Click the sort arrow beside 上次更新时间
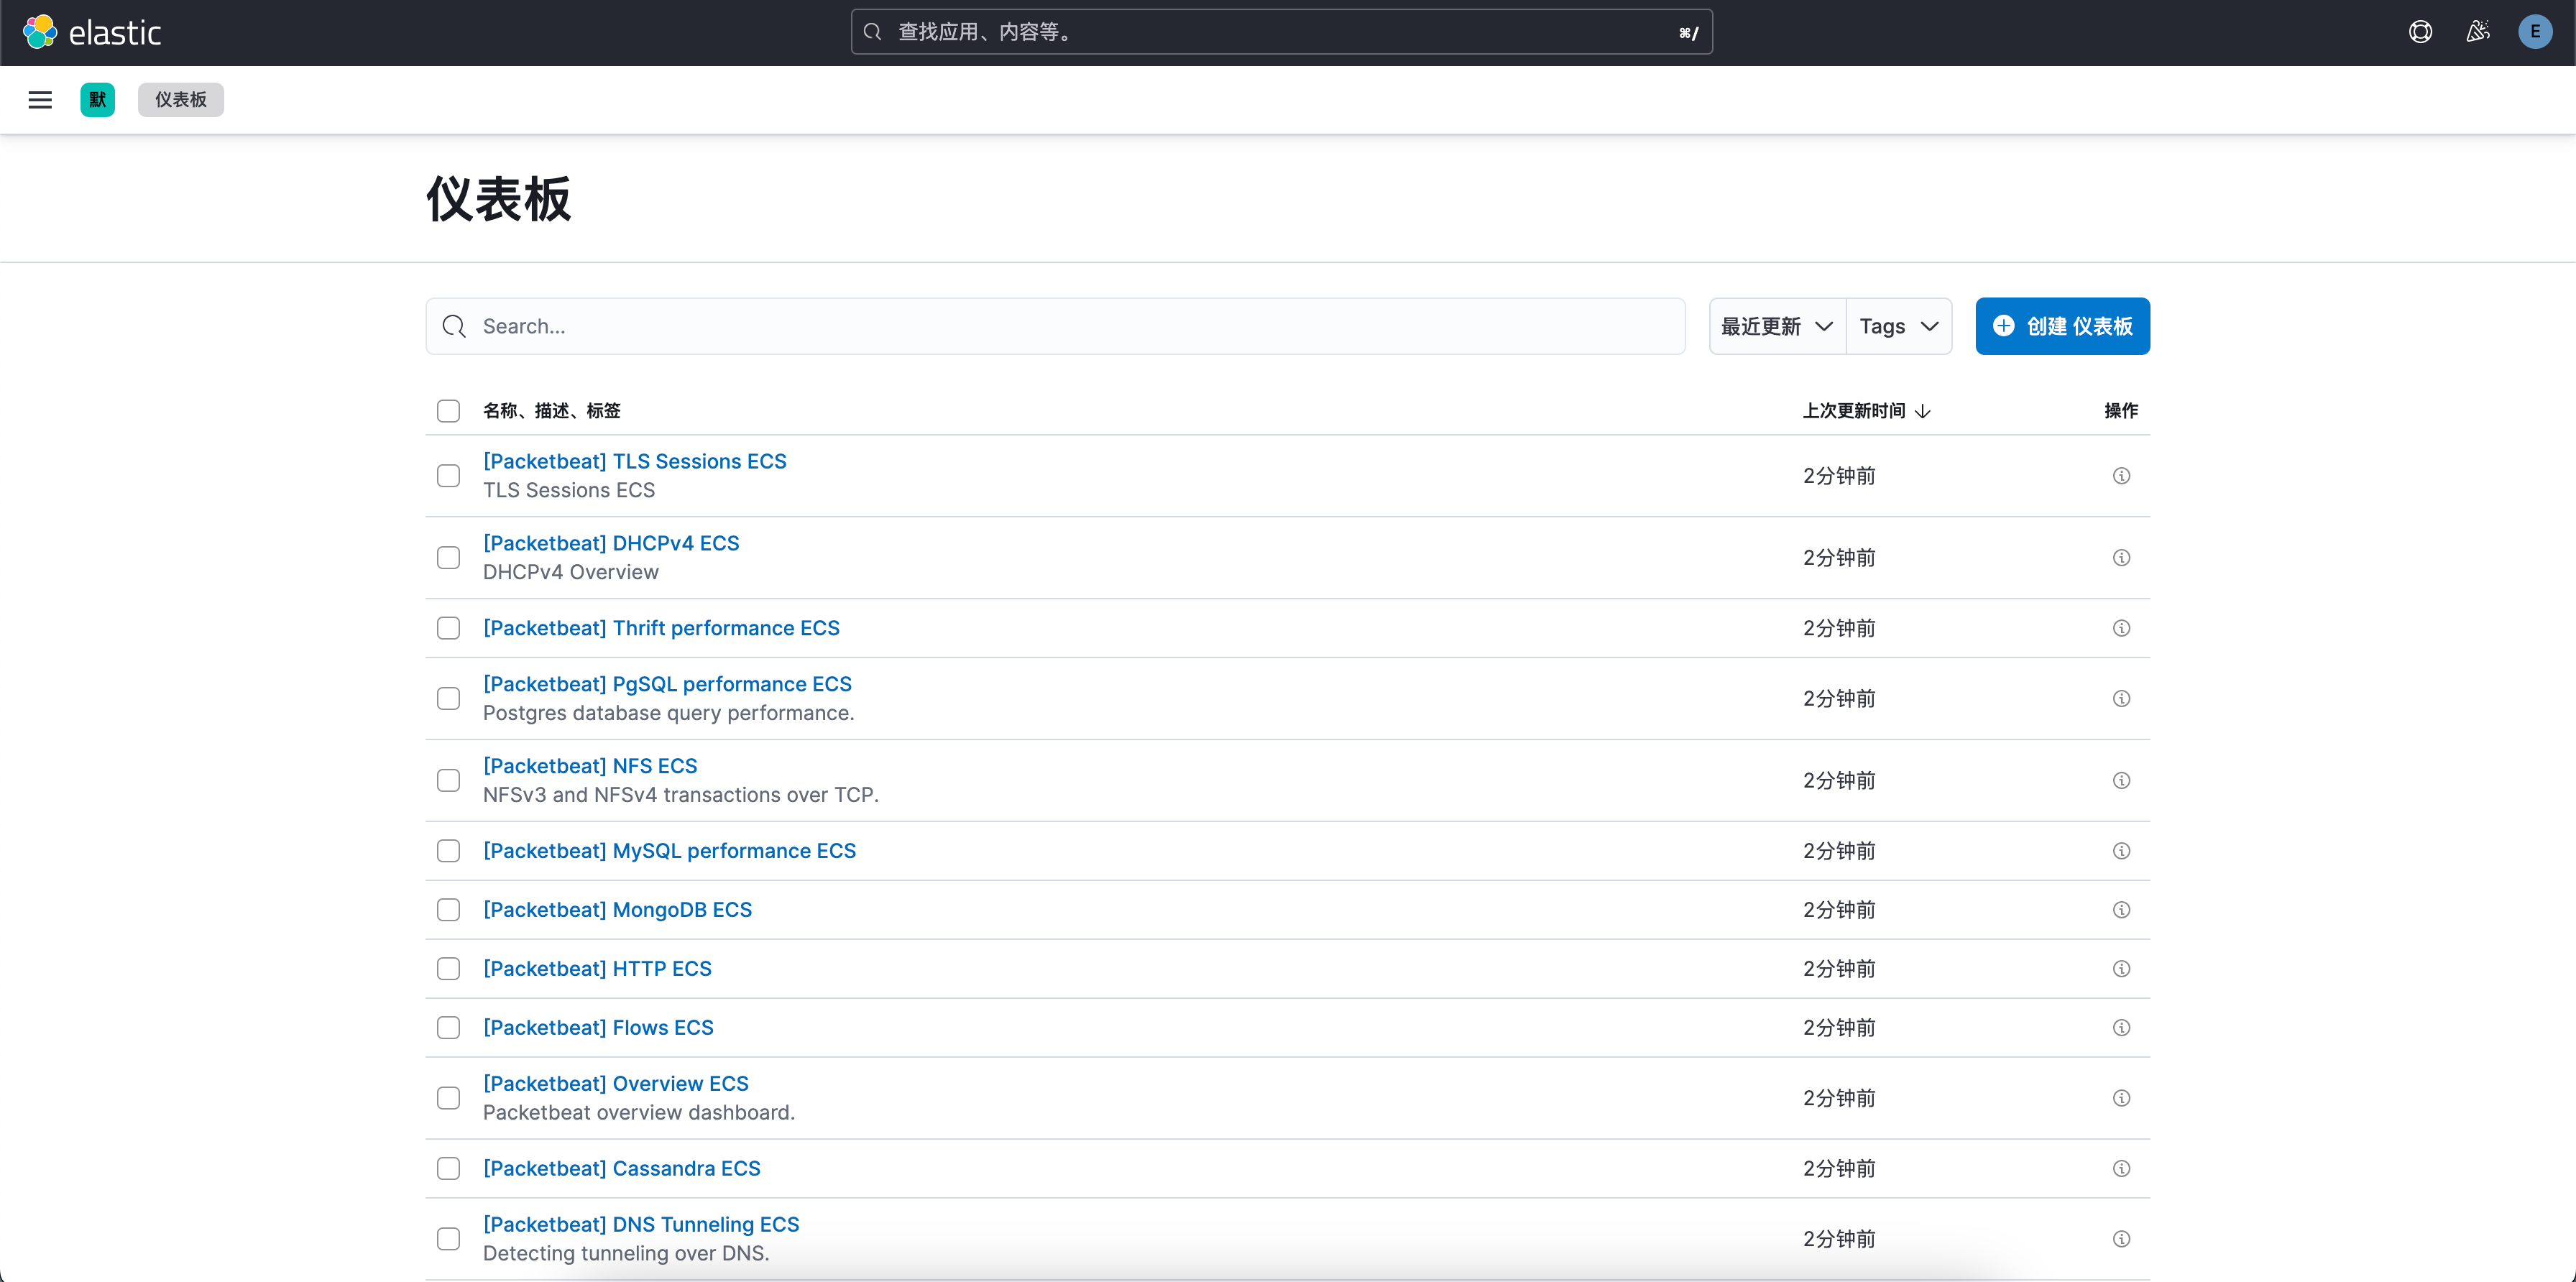 [1923, 411]
